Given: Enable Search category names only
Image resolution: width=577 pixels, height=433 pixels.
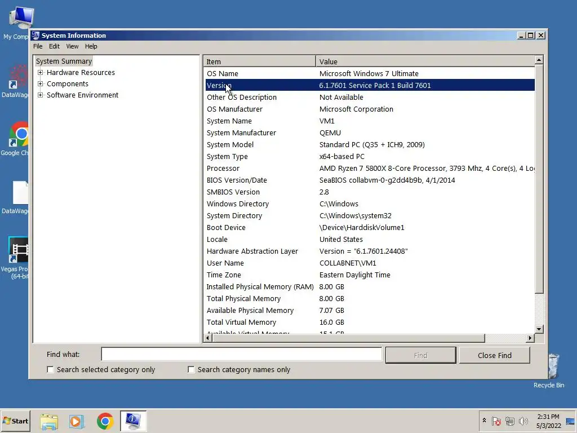Looking at the screenshot, I should (x=191, y=369).
